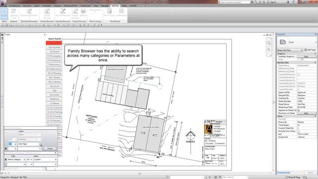The width and height of the screenshot is (318, 179).
Task: Click Sign In in title bar
Action: (x=273, y=2)
